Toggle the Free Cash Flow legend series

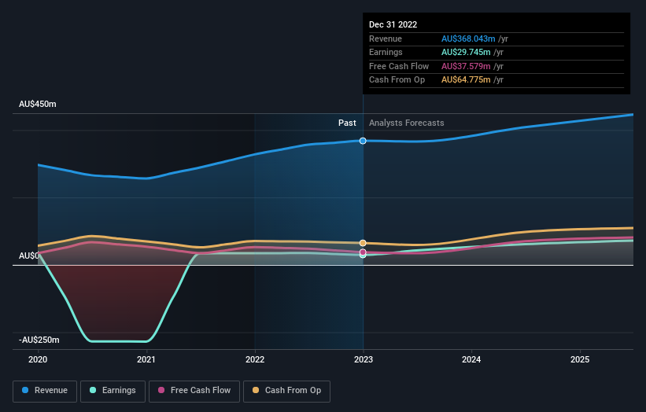click(x=194, y=391)
